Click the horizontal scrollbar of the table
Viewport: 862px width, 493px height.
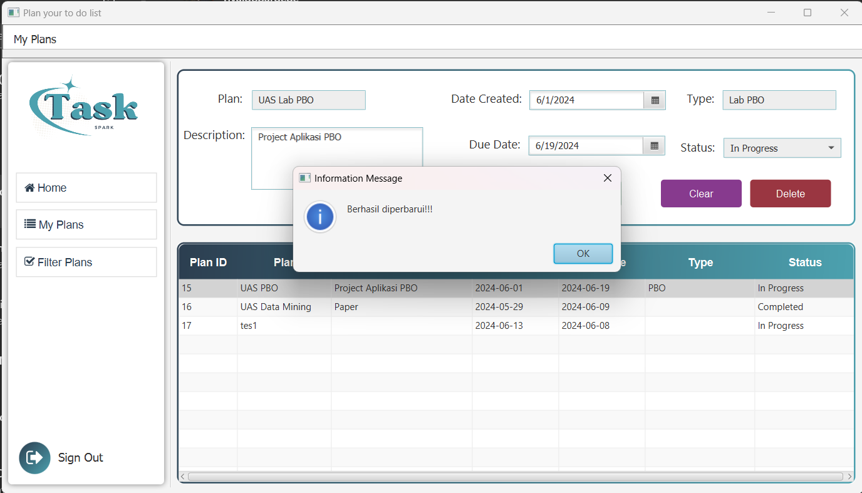516,477
